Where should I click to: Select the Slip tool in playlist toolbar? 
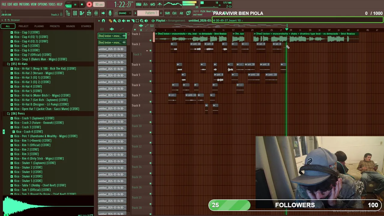coord(128,21)
